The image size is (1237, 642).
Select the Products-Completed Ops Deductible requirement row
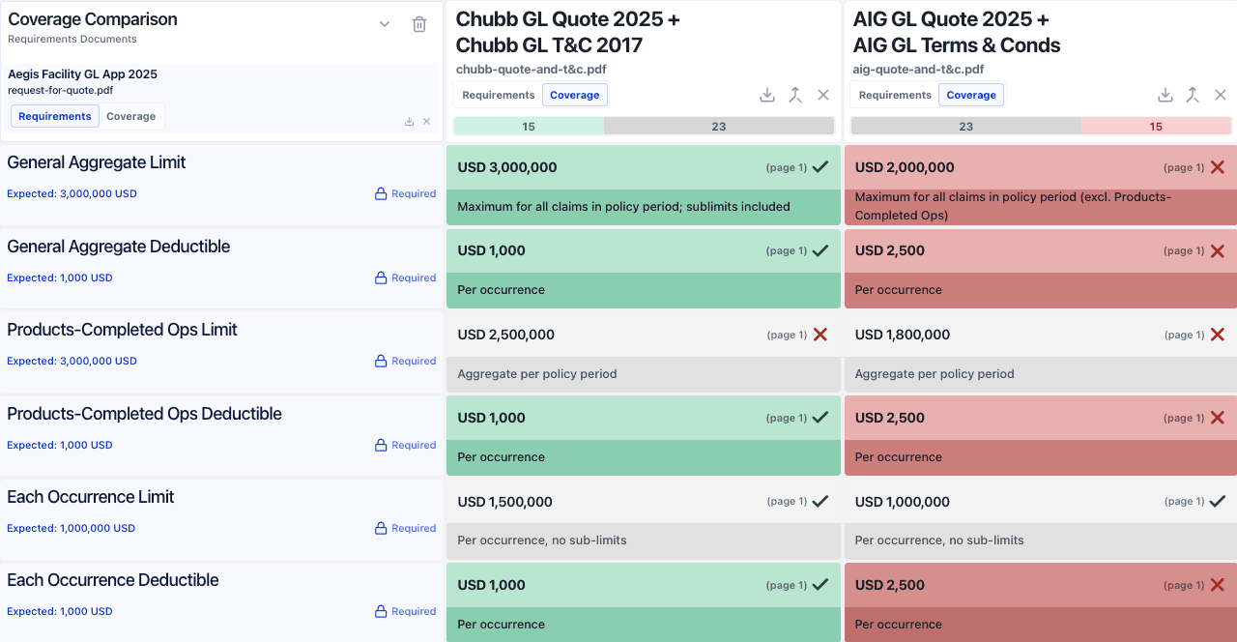coord(221,436)
